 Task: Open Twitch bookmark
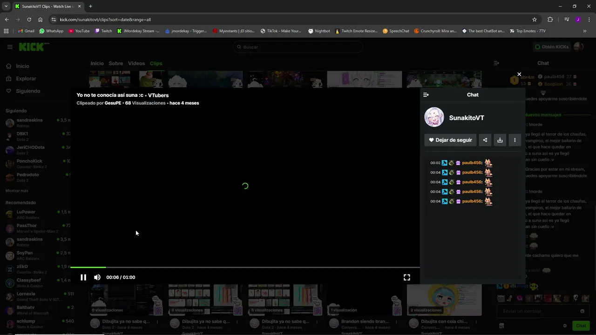tap(103, 31)
